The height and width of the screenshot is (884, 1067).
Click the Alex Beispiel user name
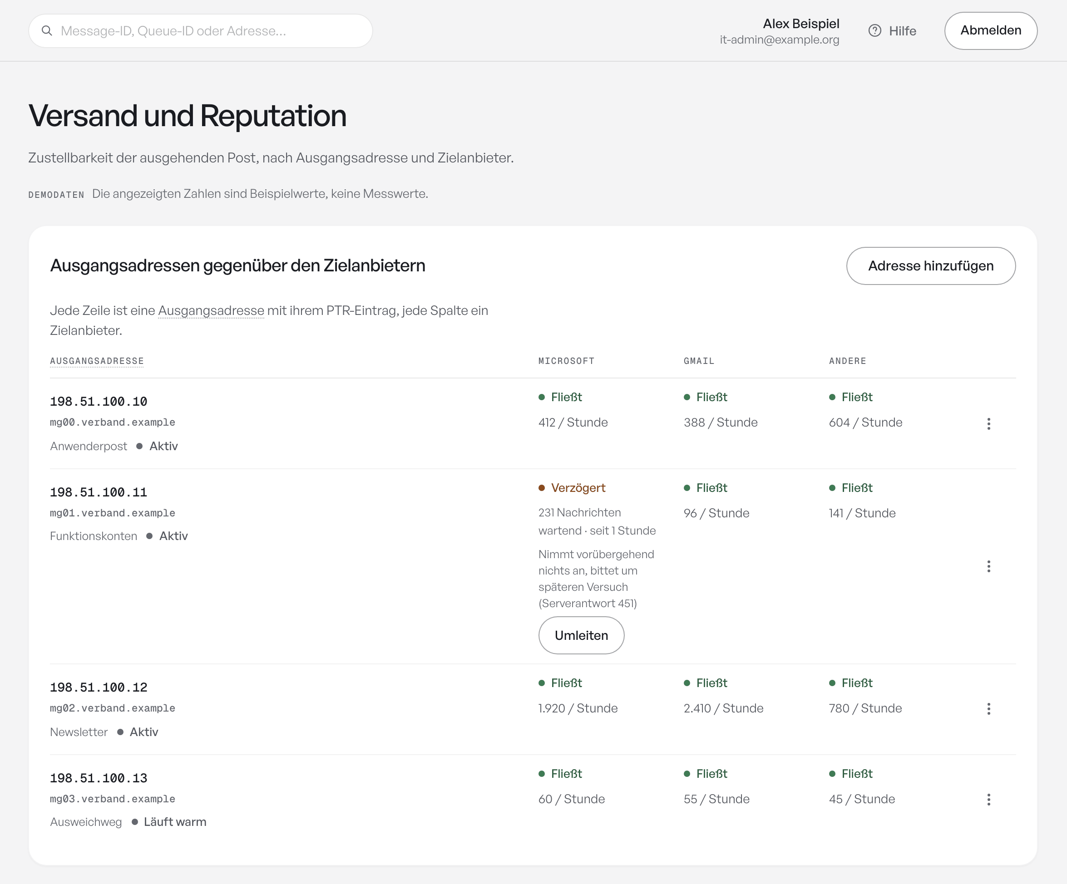point(801,24)
